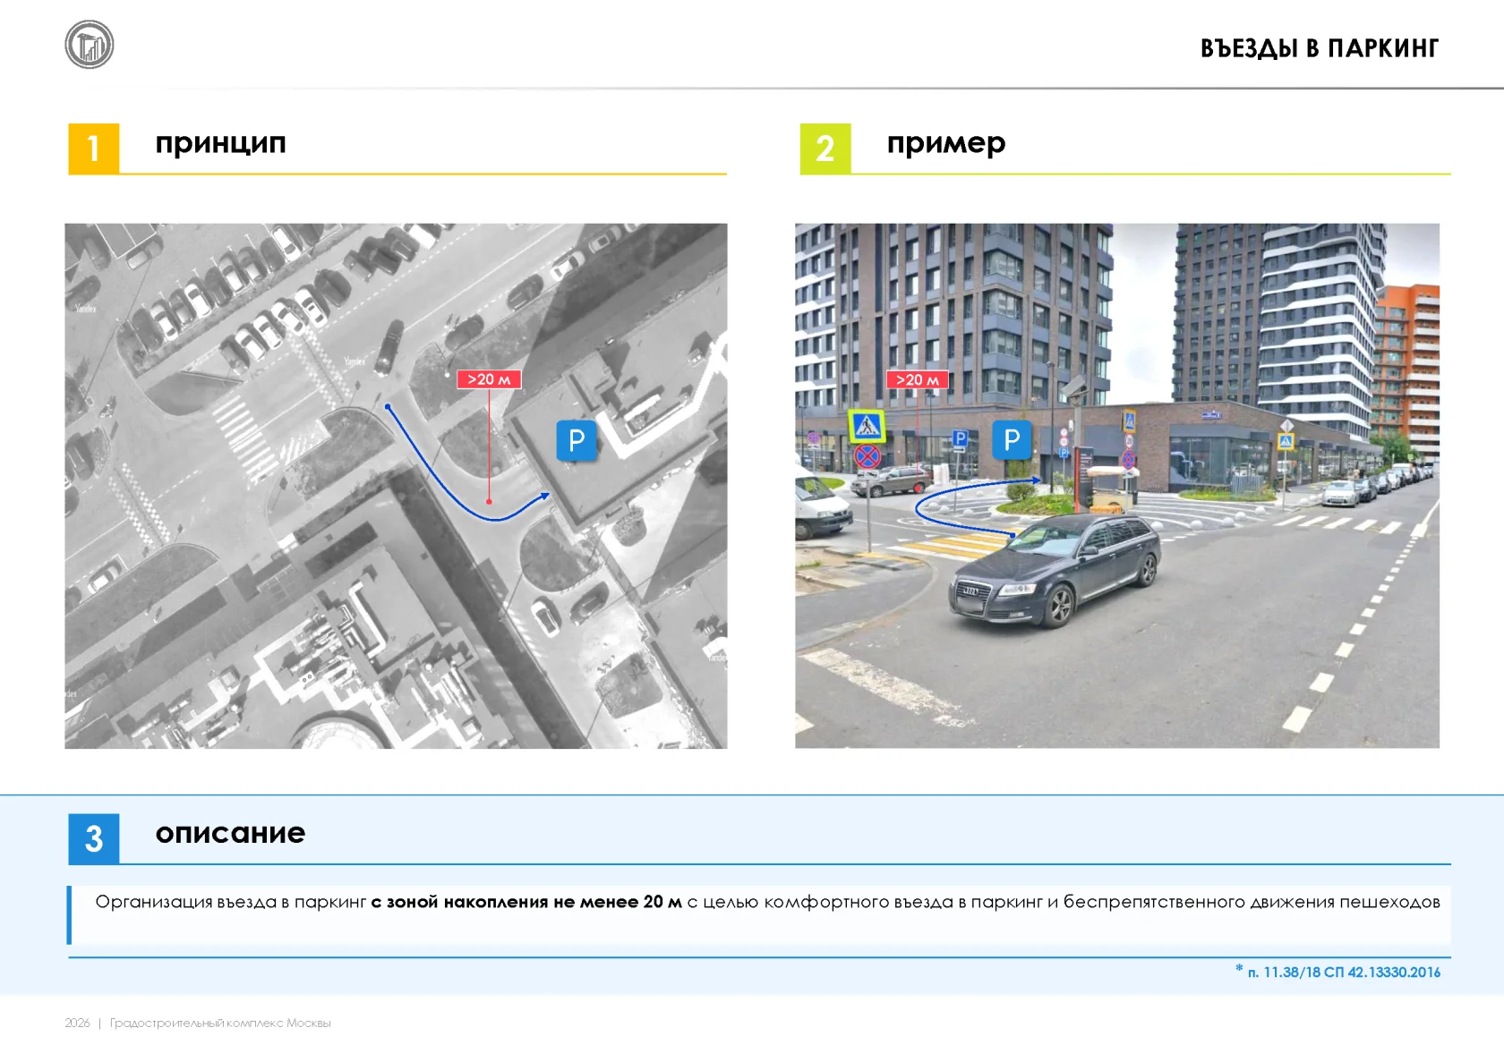This screenshot has width=1504, height=1062.
Task: Click the pedestrian crossing sign in street photo
Action: (867, 427)
